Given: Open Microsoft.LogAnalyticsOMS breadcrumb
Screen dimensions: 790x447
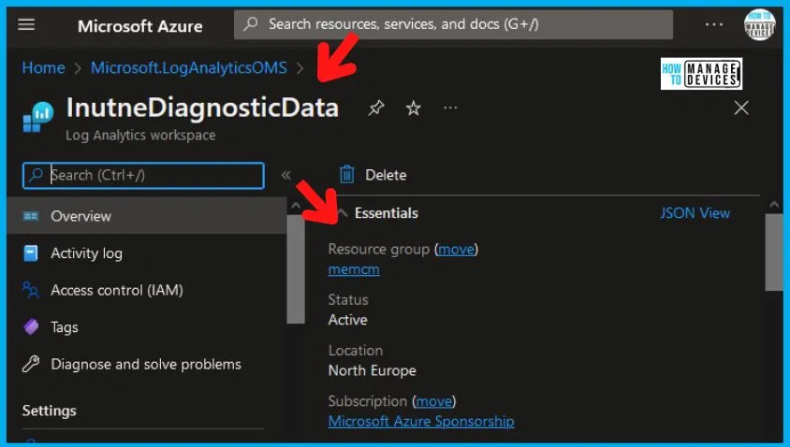Looking at the screenshot, I should coord(189,67).
